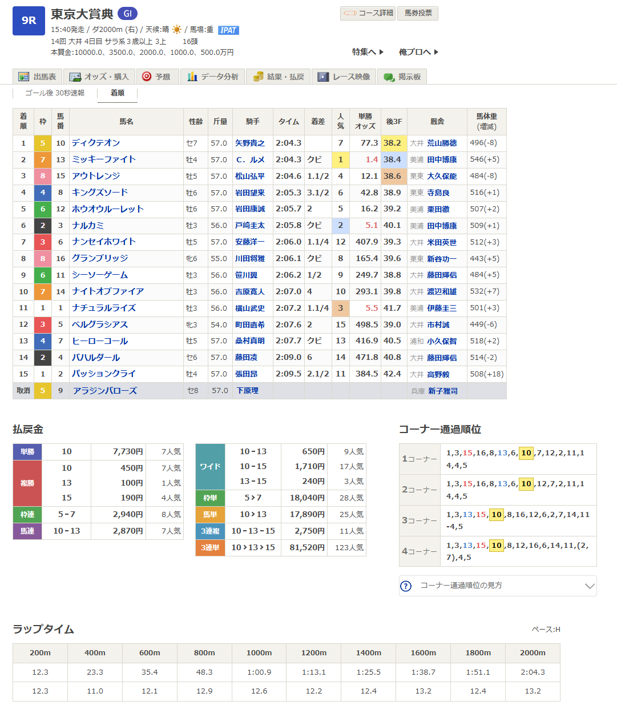Open horse ディクテオン details link

pyautogui.click(x=96, y=143)
